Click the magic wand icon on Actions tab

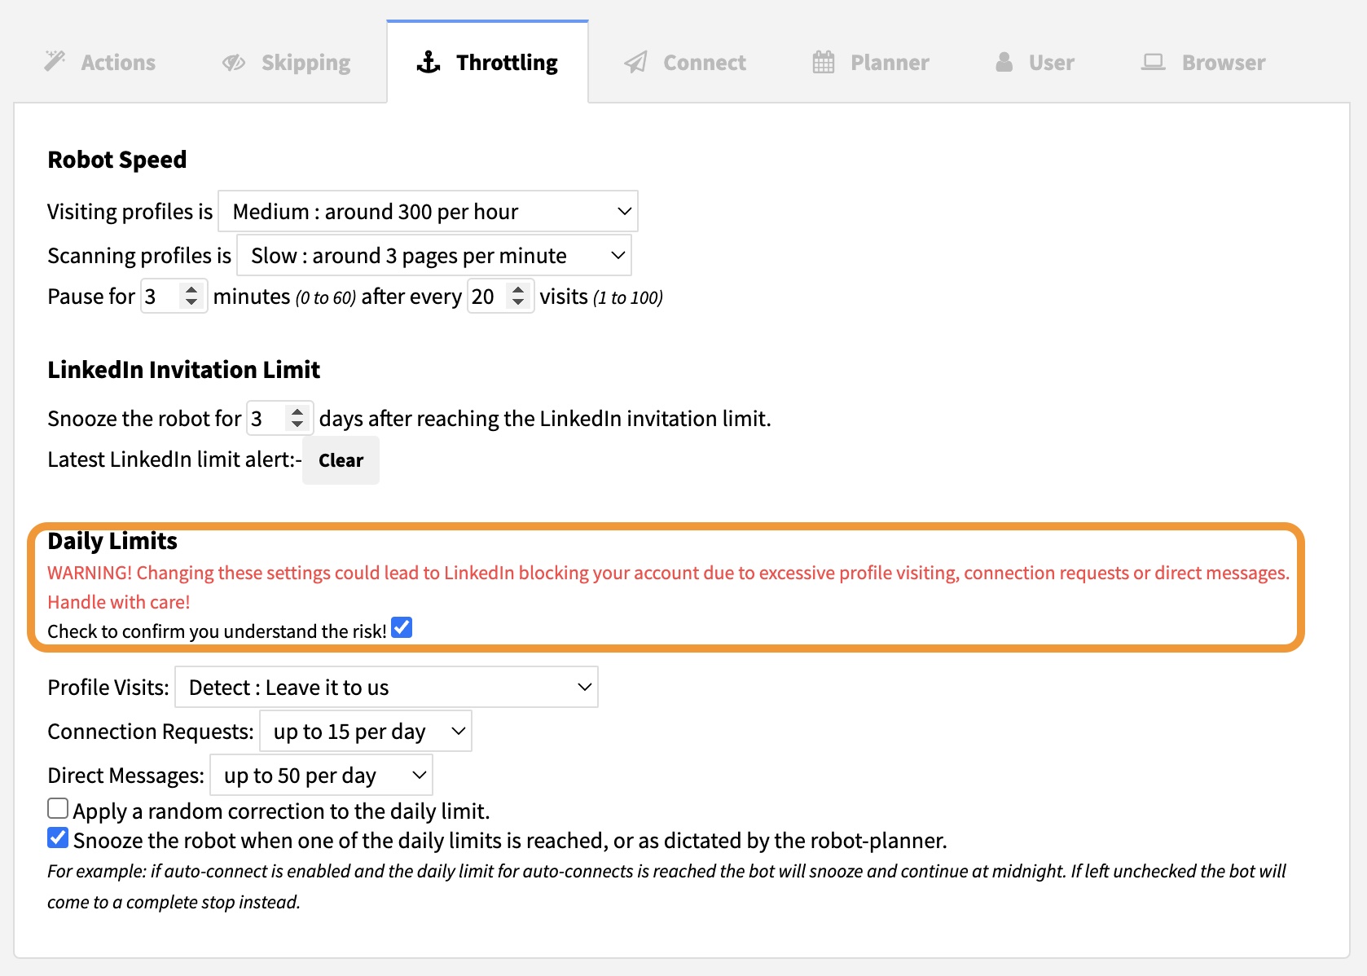(55, 61)
